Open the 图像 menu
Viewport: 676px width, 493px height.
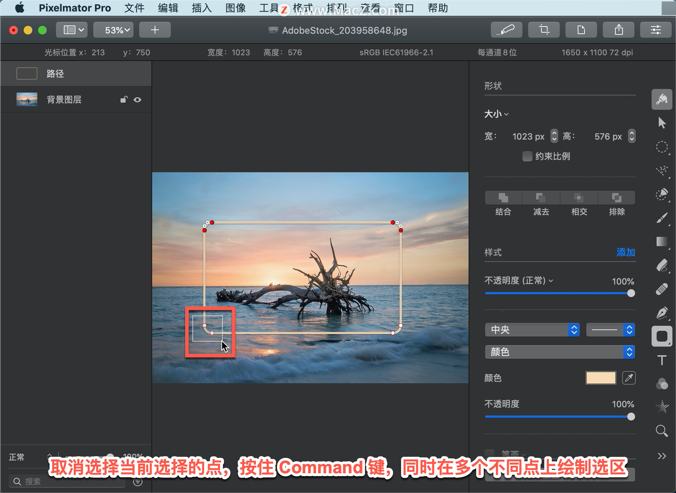[235, 8]
